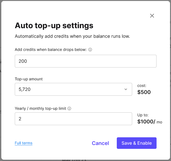Click the 'Add credits when balance drops below' label

pos(51,50)
